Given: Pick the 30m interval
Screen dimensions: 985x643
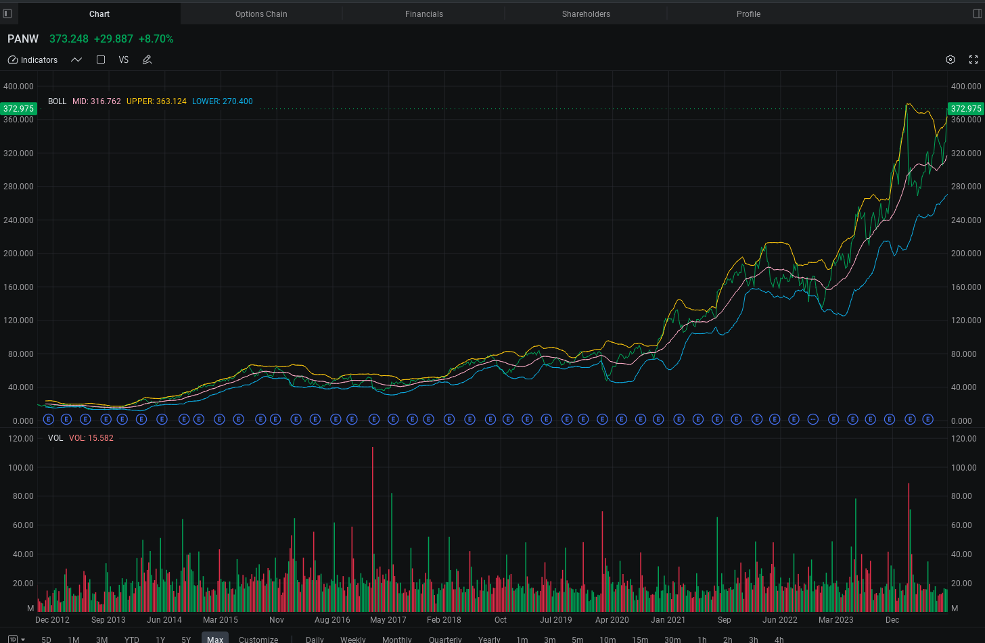Looking at the screenshot, I should [672, 639].
